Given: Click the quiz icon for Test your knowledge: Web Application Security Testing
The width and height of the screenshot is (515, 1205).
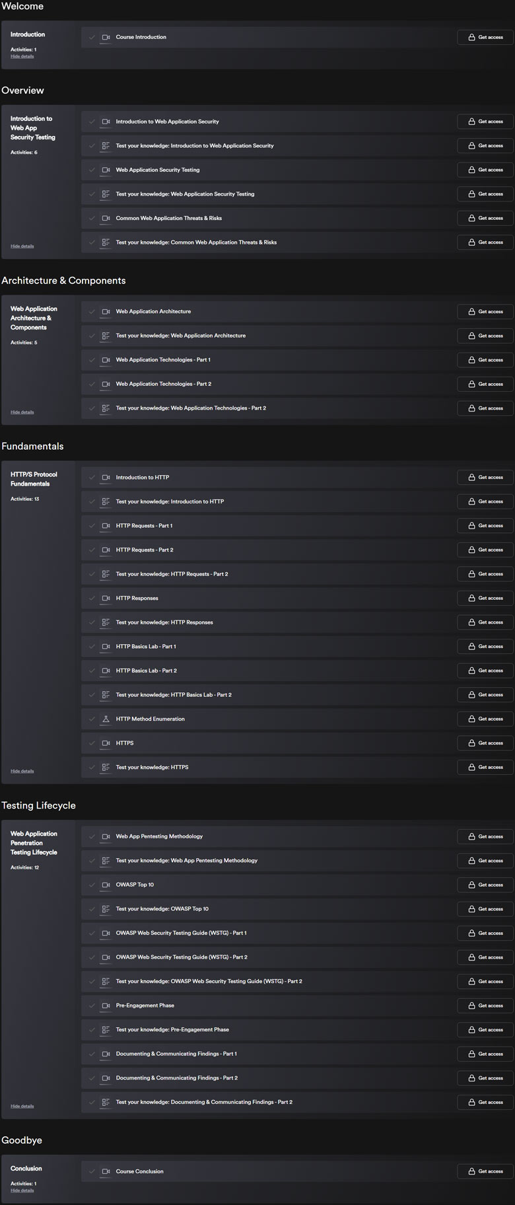Looking at the screenshot, I should tap(106, 194).
